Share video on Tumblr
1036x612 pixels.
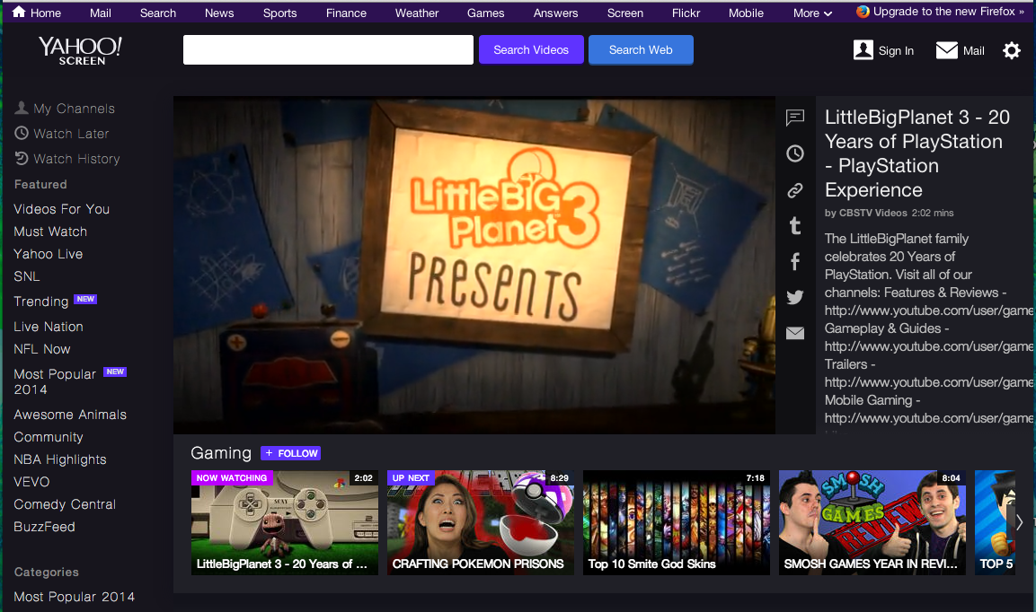(x=795, y=226)
